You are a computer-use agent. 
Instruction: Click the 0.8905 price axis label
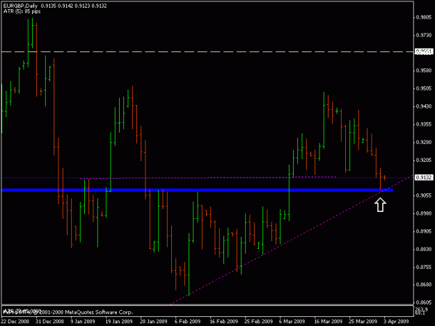click(x=424, y=231)
